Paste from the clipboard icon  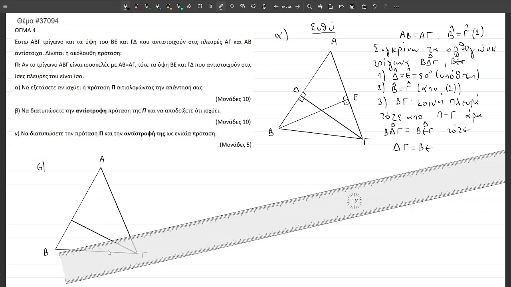[x=364, y=6]
